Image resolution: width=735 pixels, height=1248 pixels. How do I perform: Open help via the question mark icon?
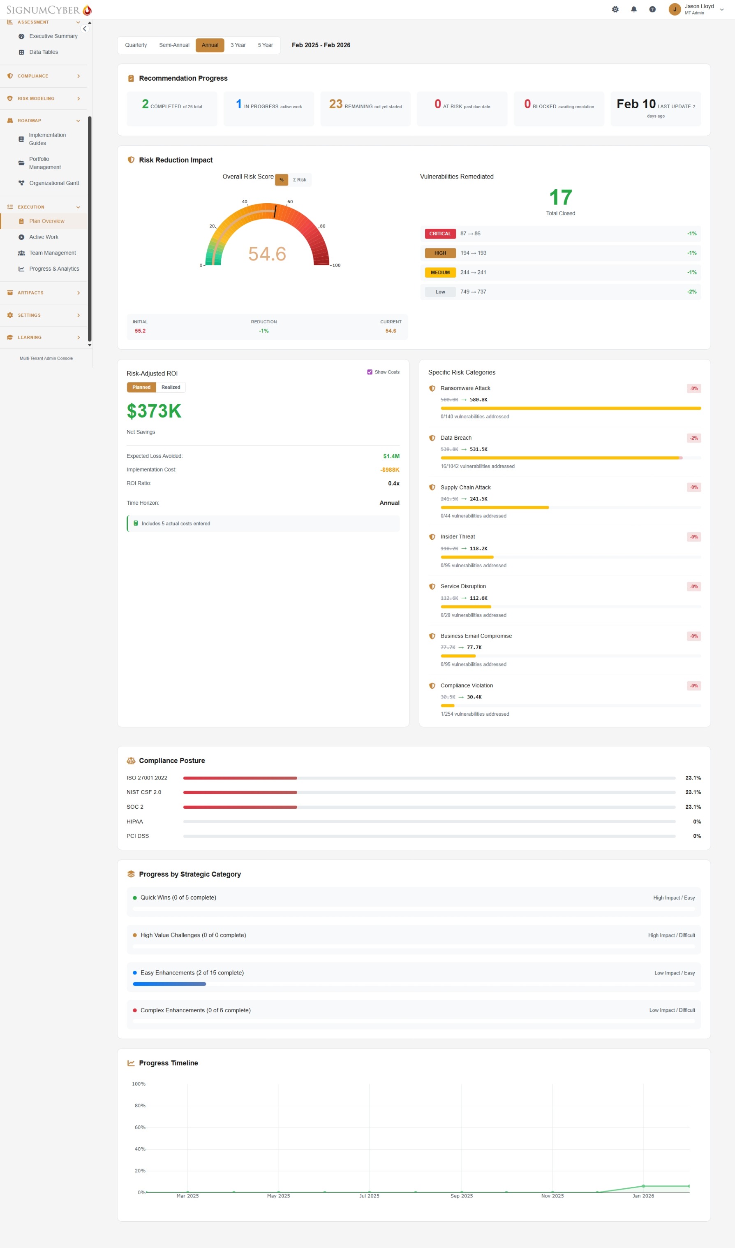[652, 9]
